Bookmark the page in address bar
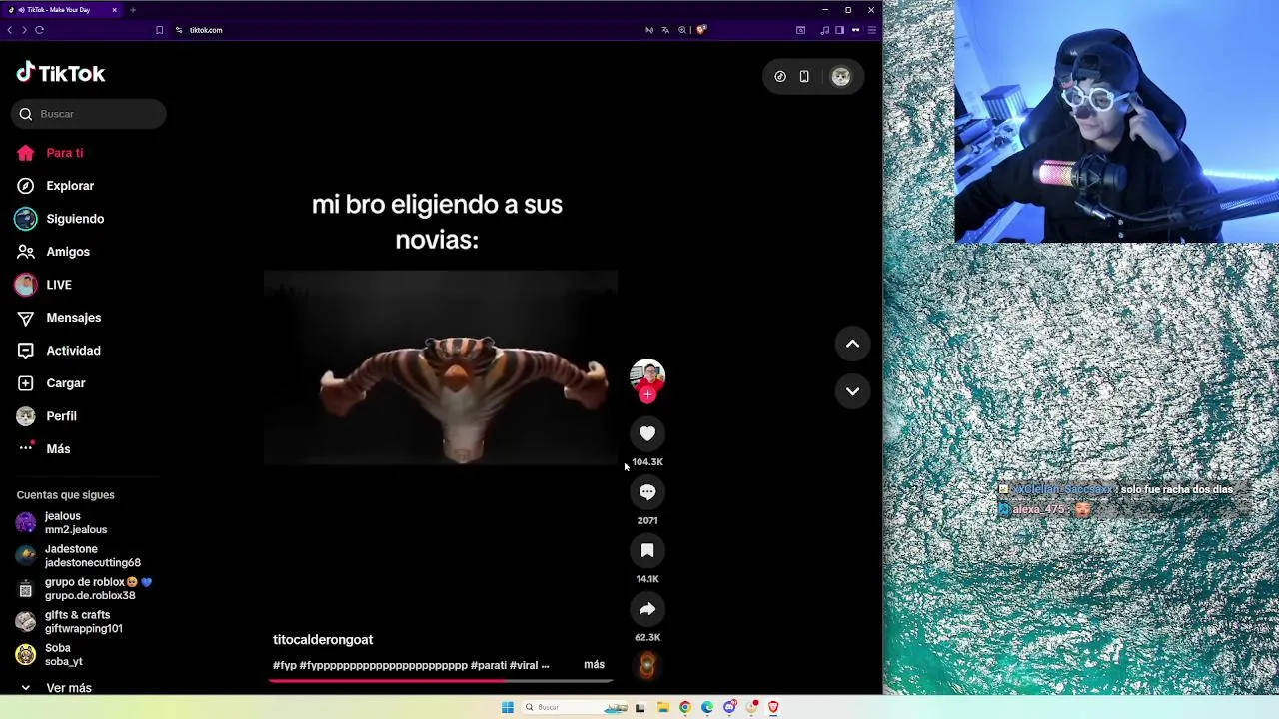This screenshot has height=719, width=1279. 159,30
